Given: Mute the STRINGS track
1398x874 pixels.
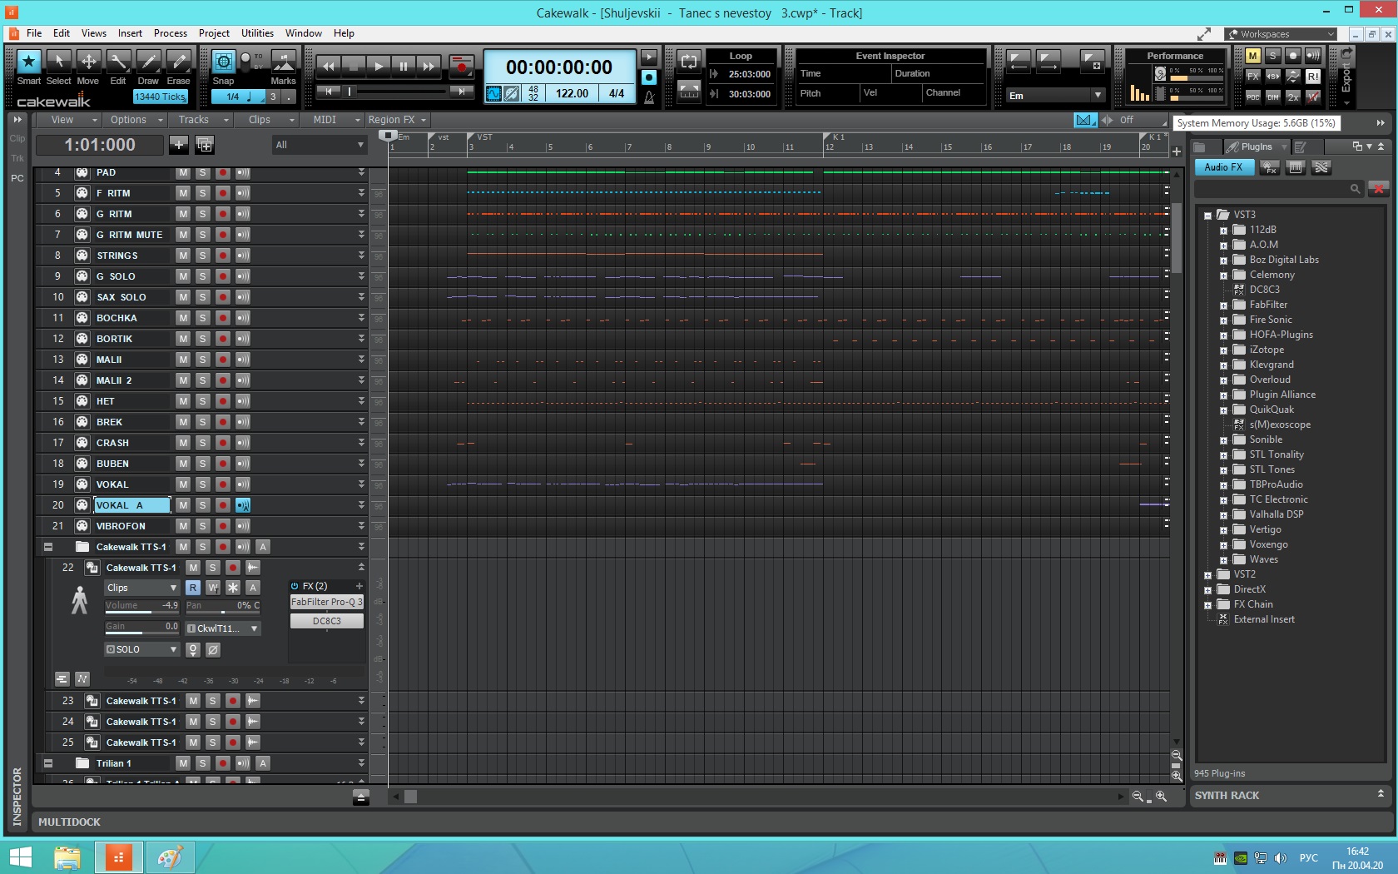Looking at the screenshot, I should [183, 256].
